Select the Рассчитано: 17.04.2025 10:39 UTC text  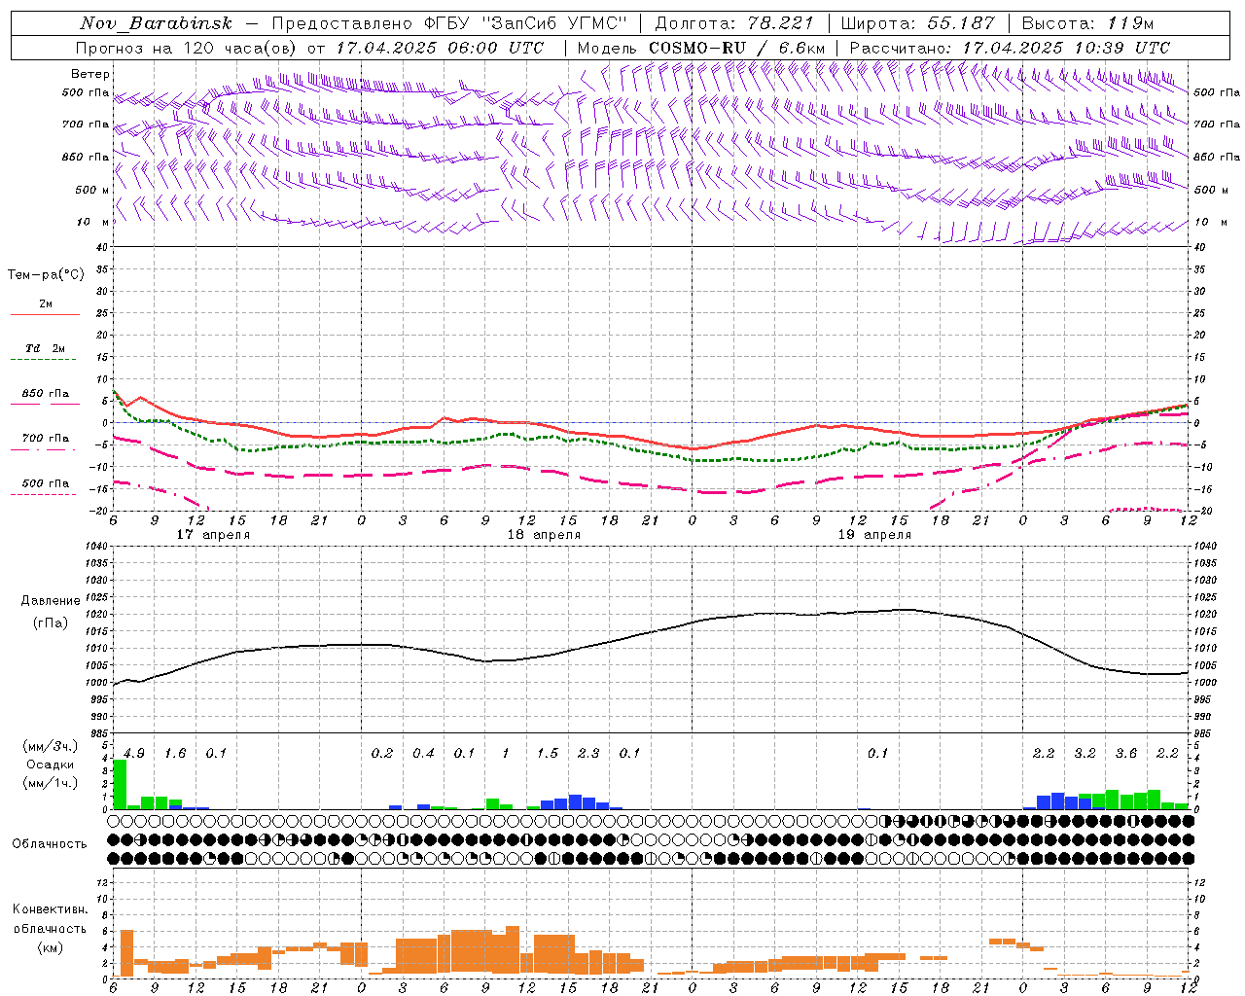[1010, 48]
